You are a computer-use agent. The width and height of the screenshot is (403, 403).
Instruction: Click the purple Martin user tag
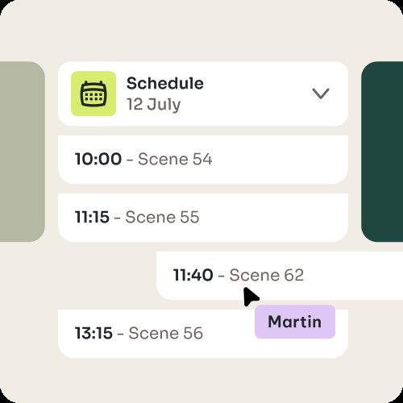tap(295, 322)
